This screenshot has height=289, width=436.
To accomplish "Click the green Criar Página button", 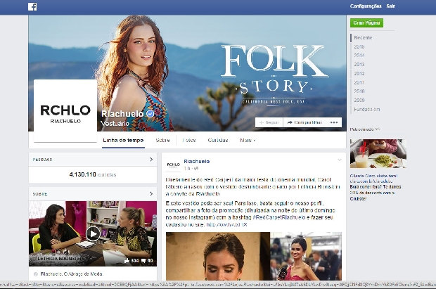I will coord(366,23).
